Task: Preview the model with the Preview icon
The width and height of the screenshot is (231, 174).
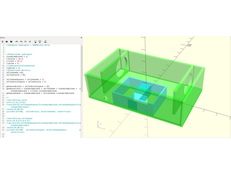Action: pyautogui.click(x=35, y=42)
